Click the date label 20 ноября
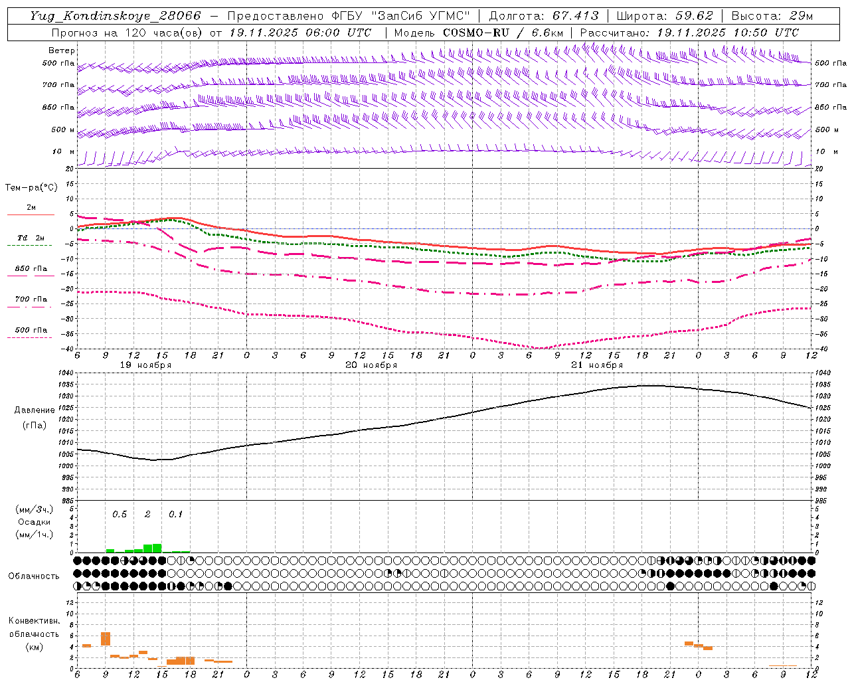 click(x=371, y=365)
